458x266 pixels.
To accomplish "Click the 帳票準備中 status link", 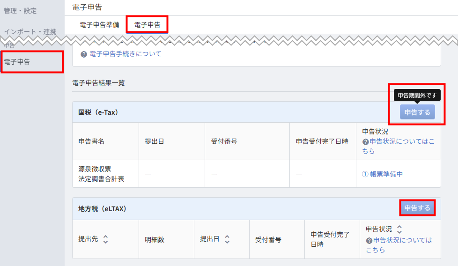I will pyautogui.click(x=386, y=174).
